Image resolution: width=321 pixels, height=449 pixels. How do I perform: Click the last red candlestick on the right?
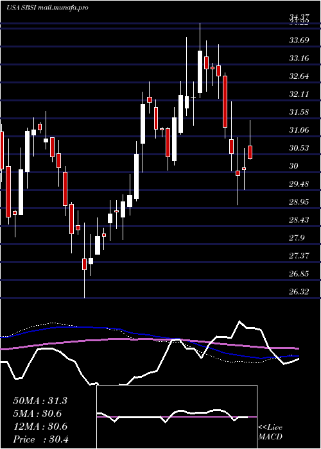(250, 153)
